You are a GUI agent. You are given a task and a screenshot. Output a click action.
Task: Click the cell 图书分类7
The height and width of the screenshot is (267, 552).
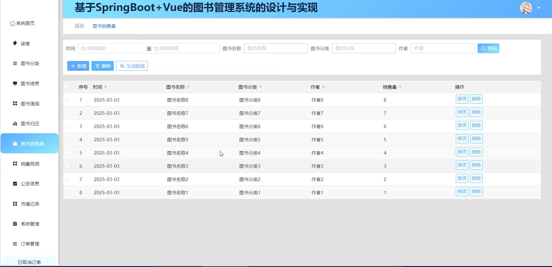tap(250, 113)
